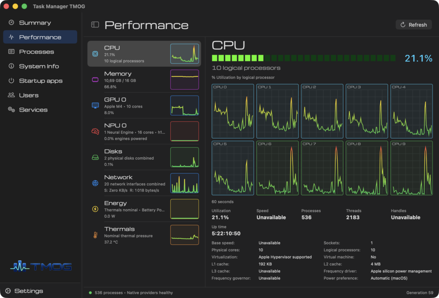Click the Users people icon
This screenshot has height=298, width=439.
(x=11, y=95)
